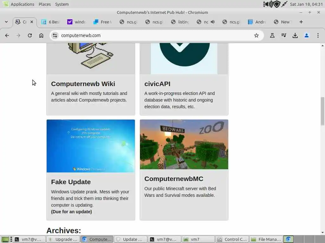Open the Applications menu
Viewport: 325px width, 243px height.
(x=23, y=4)
